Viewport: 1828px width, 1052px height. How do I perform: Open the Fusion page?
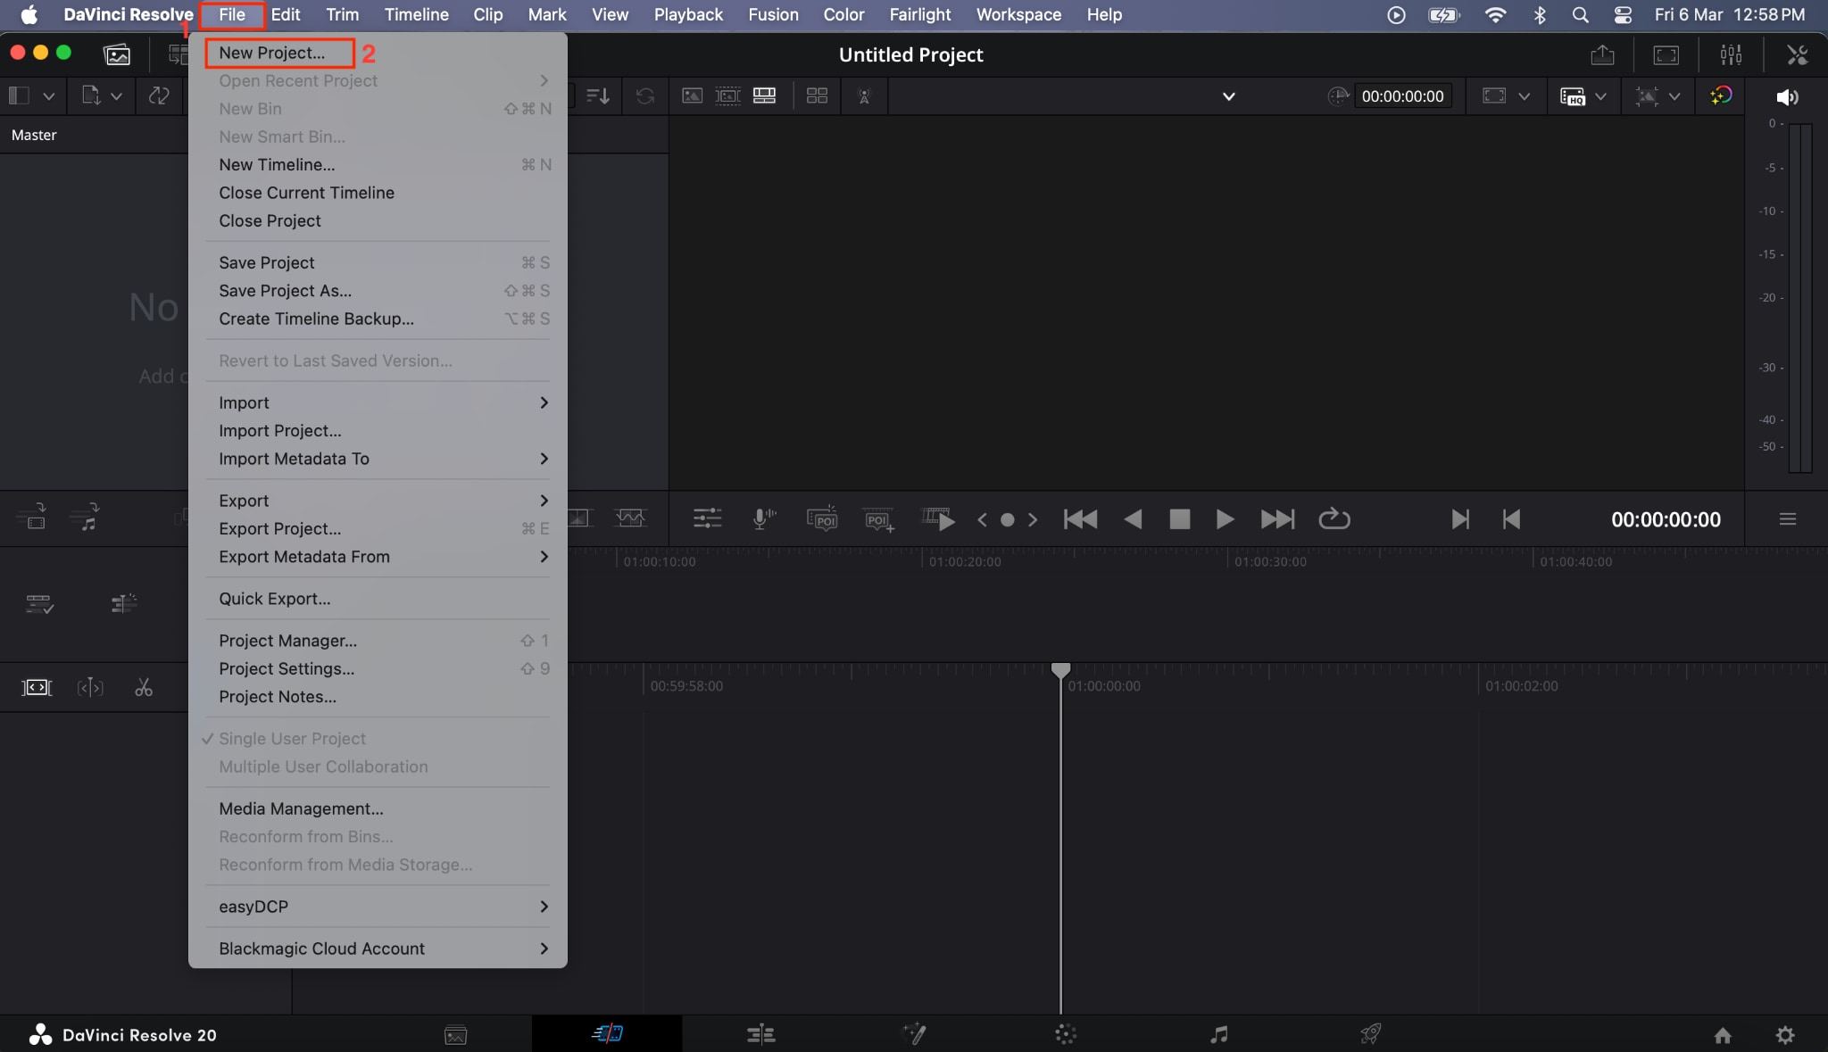[914, 1034]
